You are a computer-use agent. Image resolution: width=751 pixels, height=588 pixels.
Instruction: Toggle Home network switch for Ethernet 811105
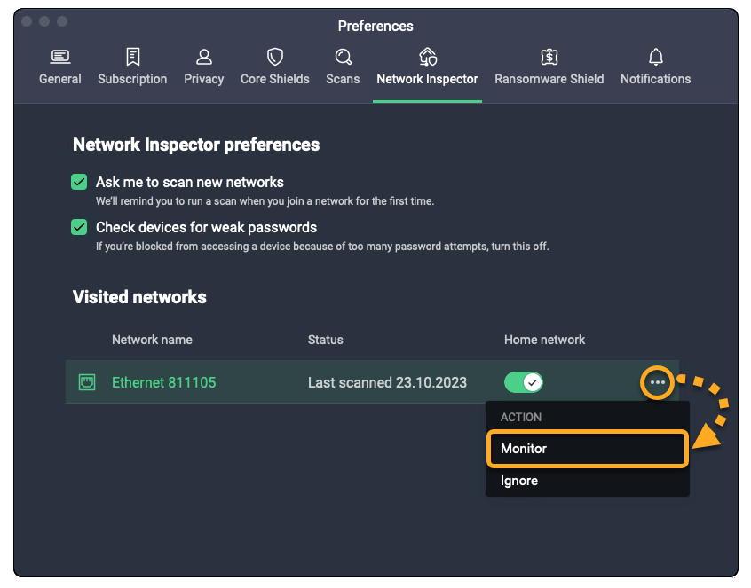(x=523, y=382)
